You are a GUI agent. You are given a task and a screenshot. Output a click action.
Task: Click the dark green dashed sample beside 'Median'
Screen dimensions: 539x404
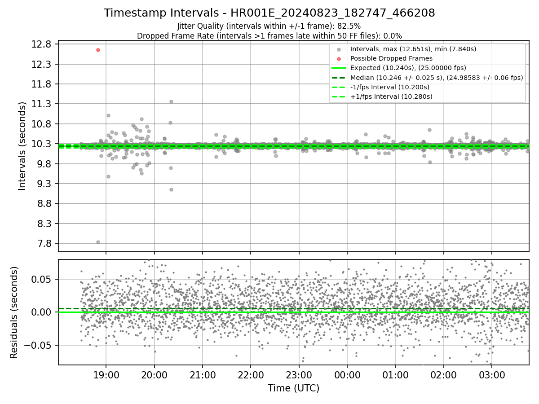tap(339, 78)
